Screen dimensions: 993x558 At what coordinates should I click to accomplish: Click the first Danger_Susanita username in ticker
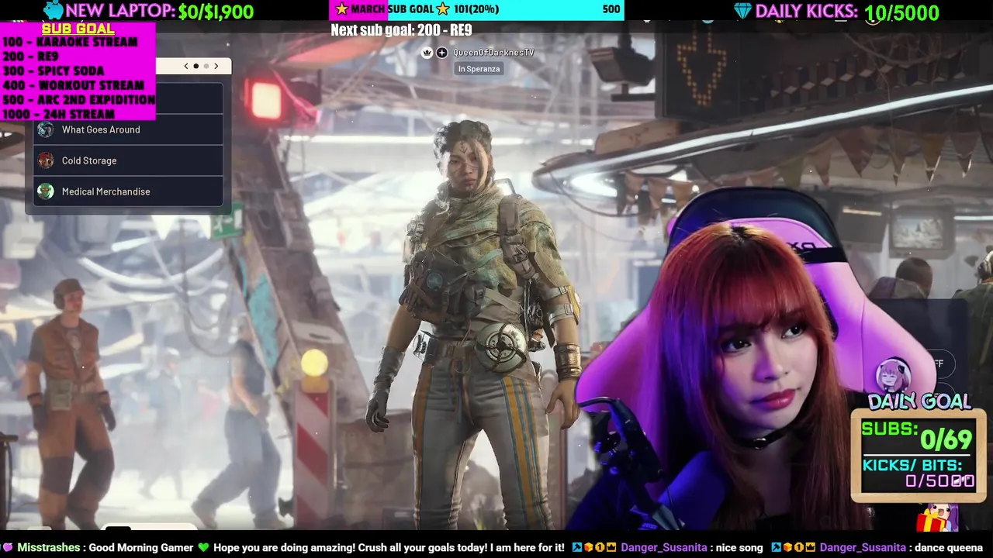pyautogui.click(x=663, y=548)
